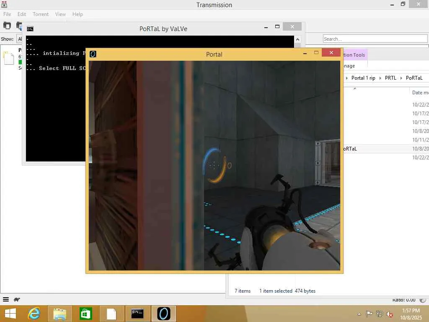Toggle turtle speed-limit mode in Transmission

click(17, 299)
